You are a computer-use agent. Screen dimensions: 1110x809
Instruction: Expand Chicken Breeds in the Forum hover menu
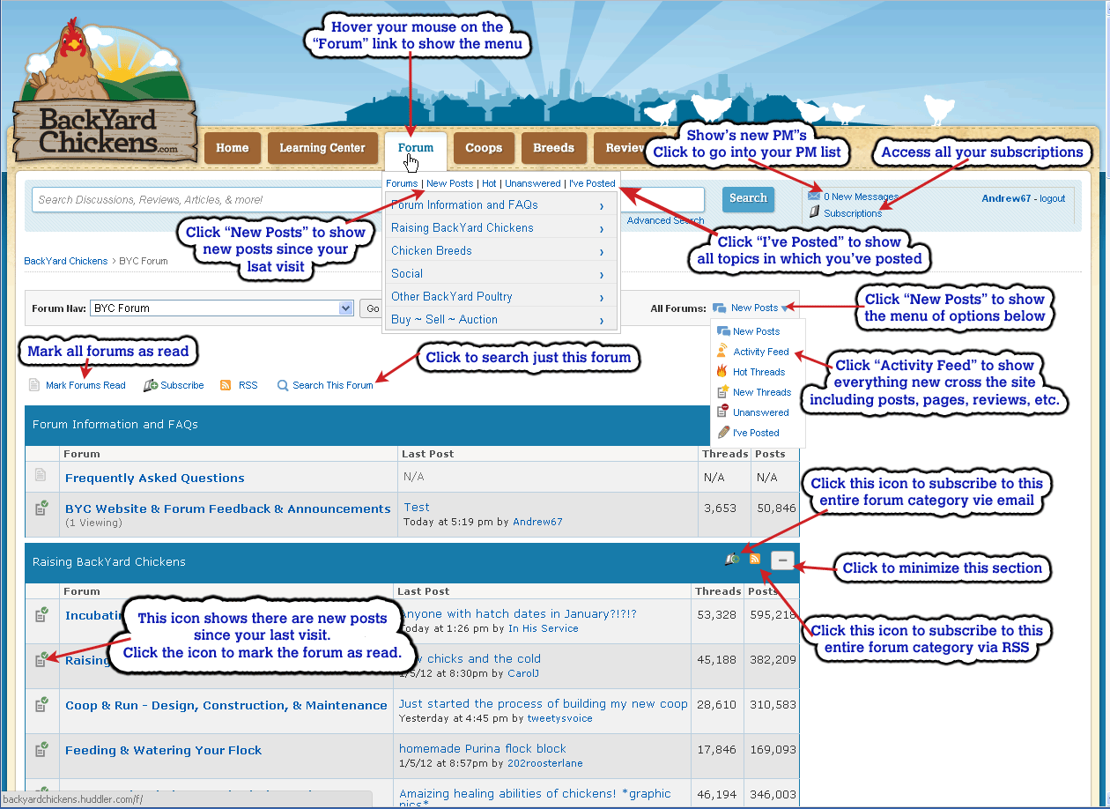click(x=500, y=251)
